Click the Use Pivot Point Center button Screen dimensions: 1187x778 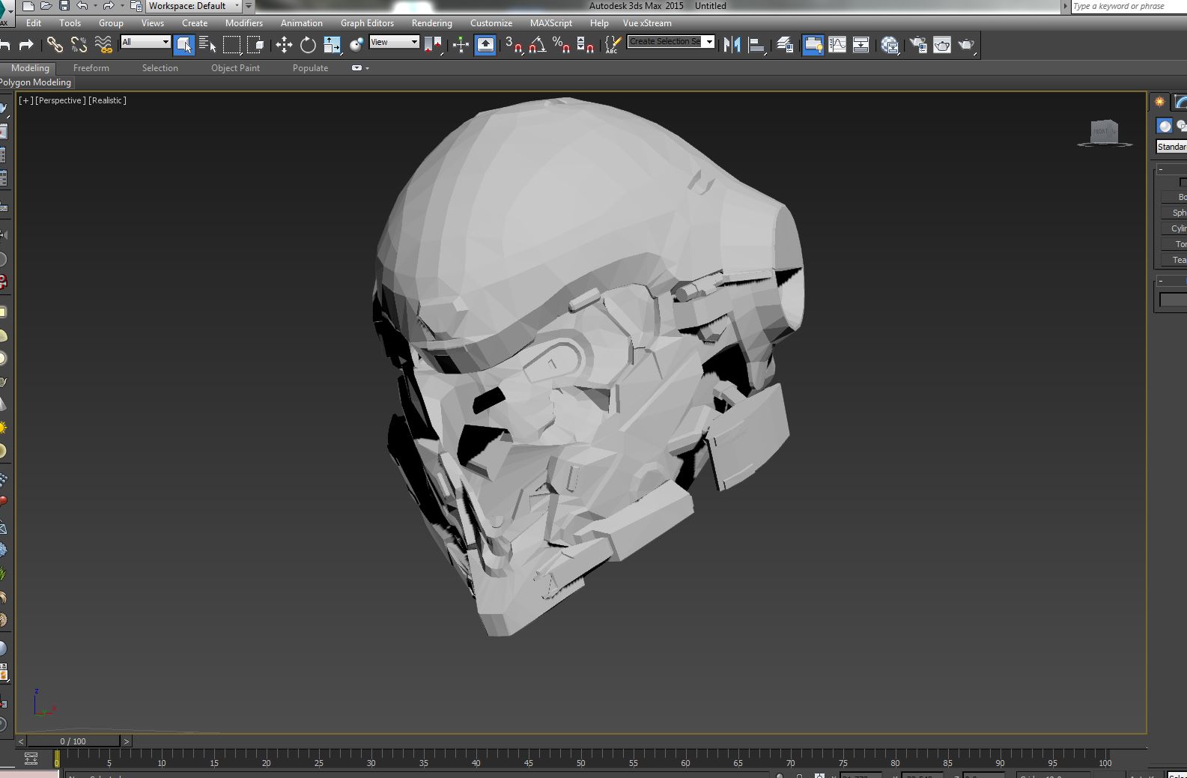434,45
